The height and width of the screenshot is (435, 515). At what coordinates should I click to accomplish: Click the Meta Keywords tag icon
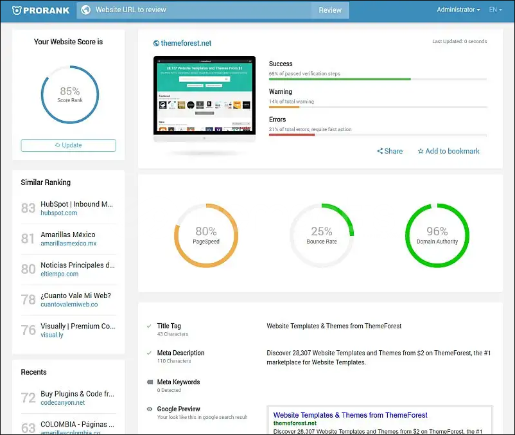[150, 382]
